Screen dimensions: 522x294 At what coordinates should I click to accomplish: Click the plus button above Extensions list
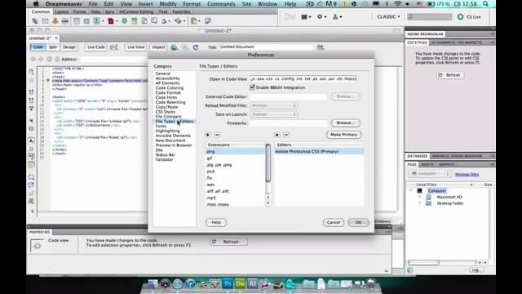click(208, 135)
